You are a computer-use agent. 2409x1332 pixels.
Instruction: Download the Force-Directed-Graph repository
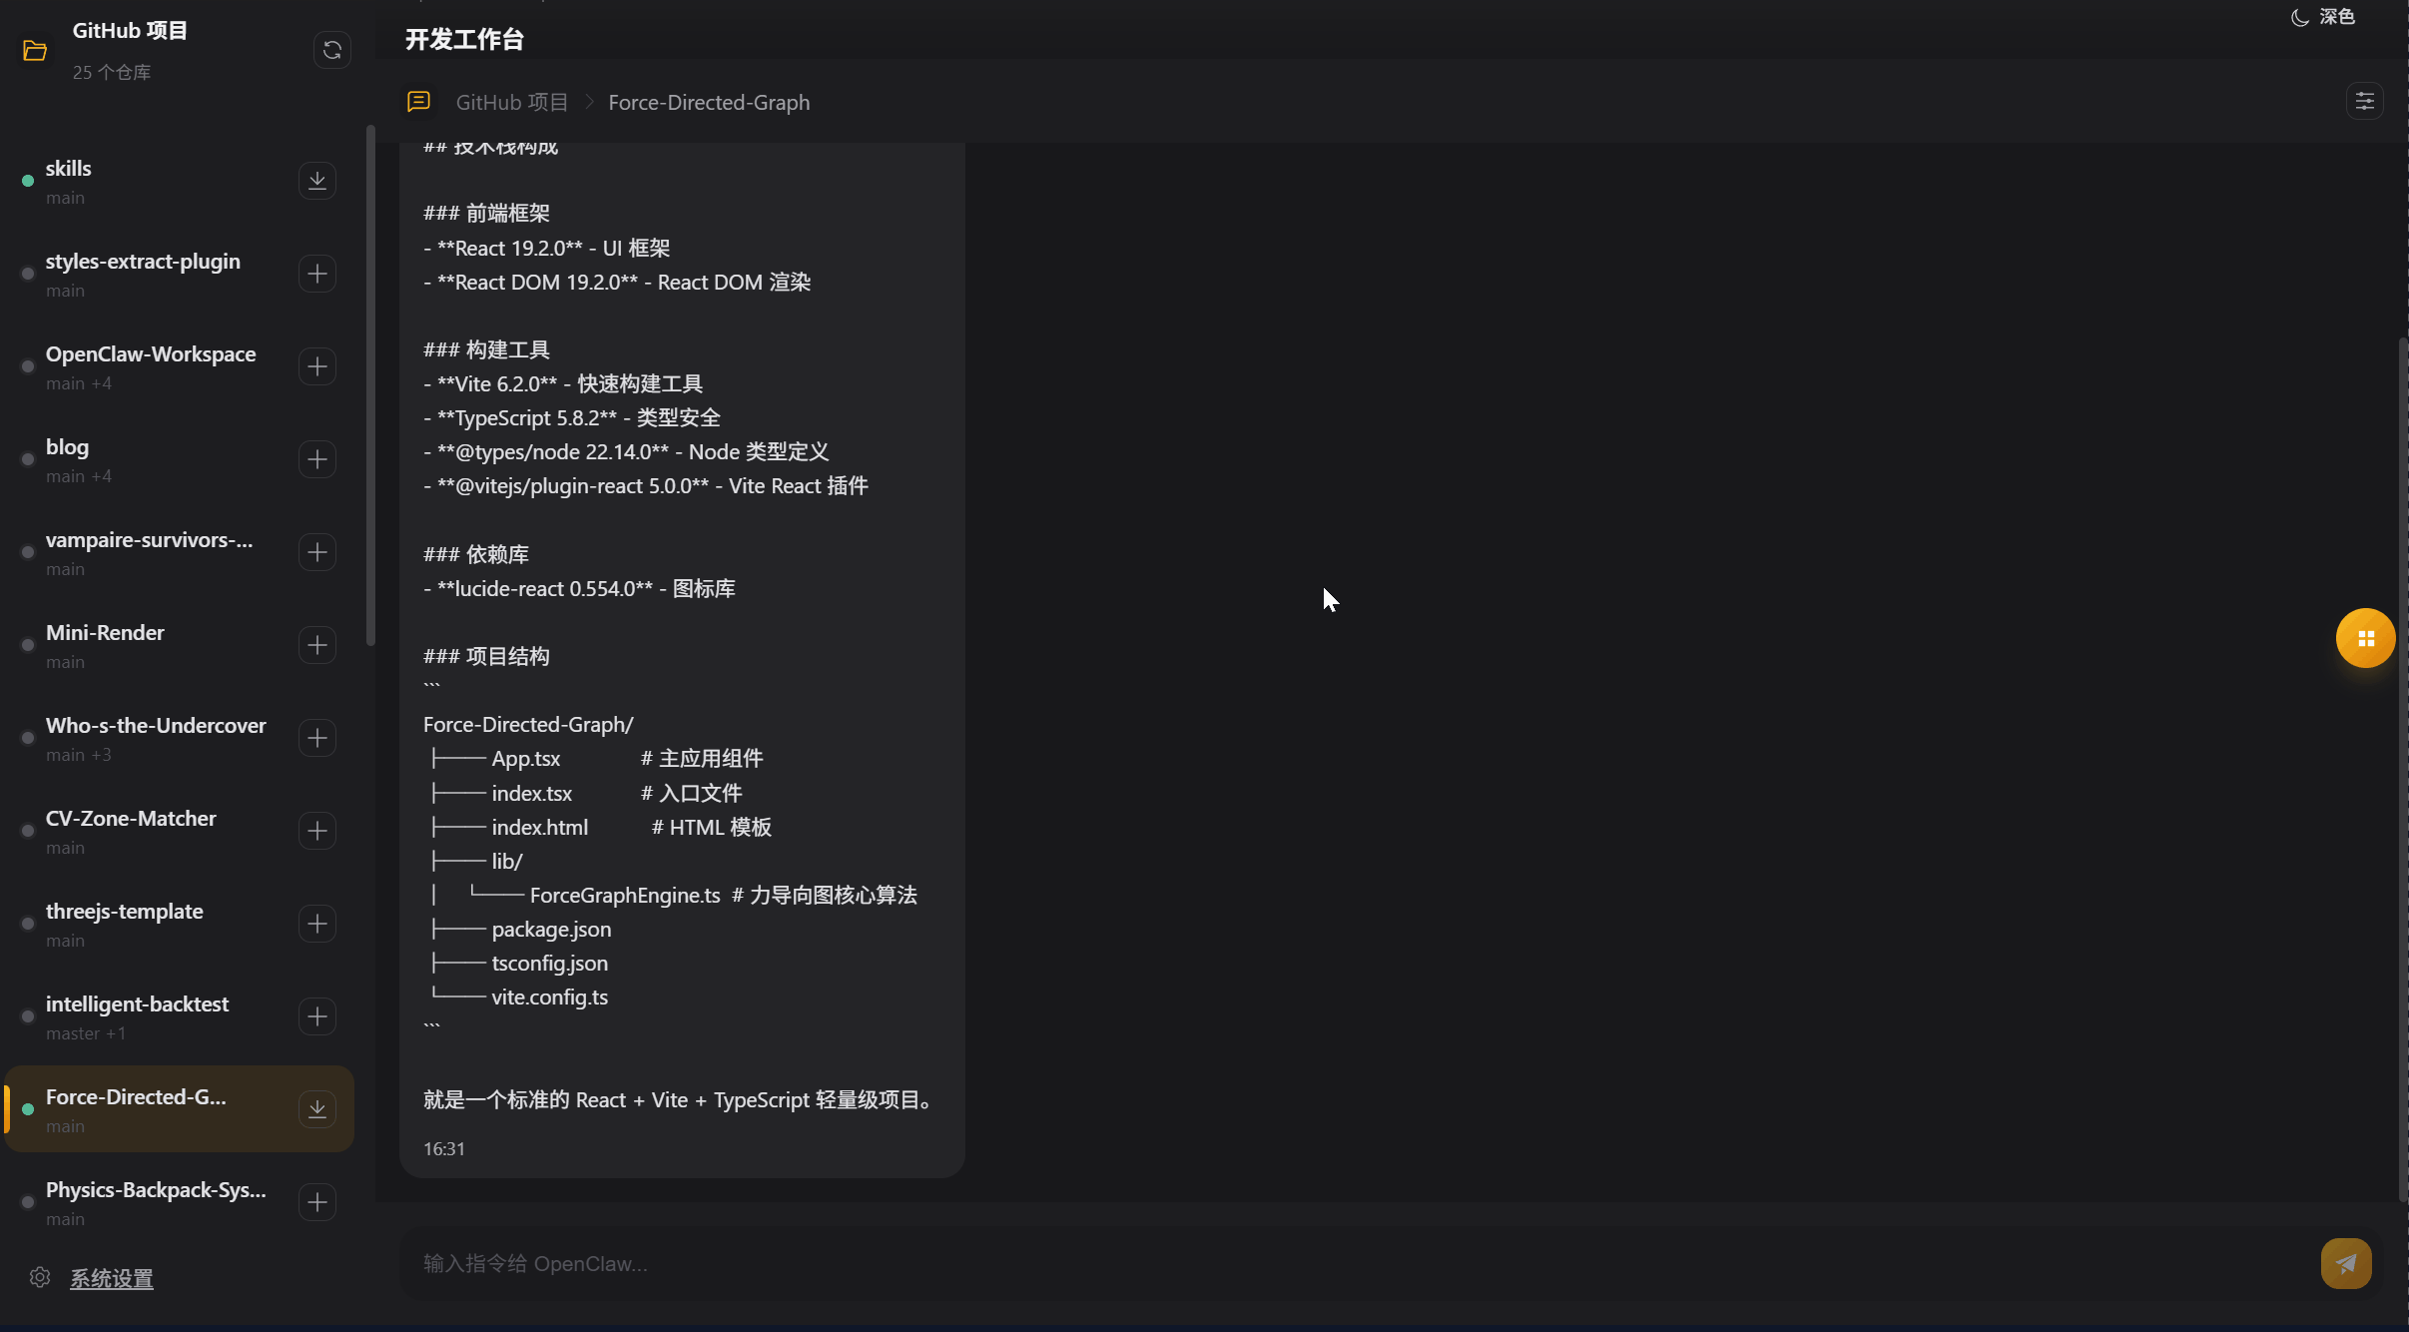click(317, 1109)
